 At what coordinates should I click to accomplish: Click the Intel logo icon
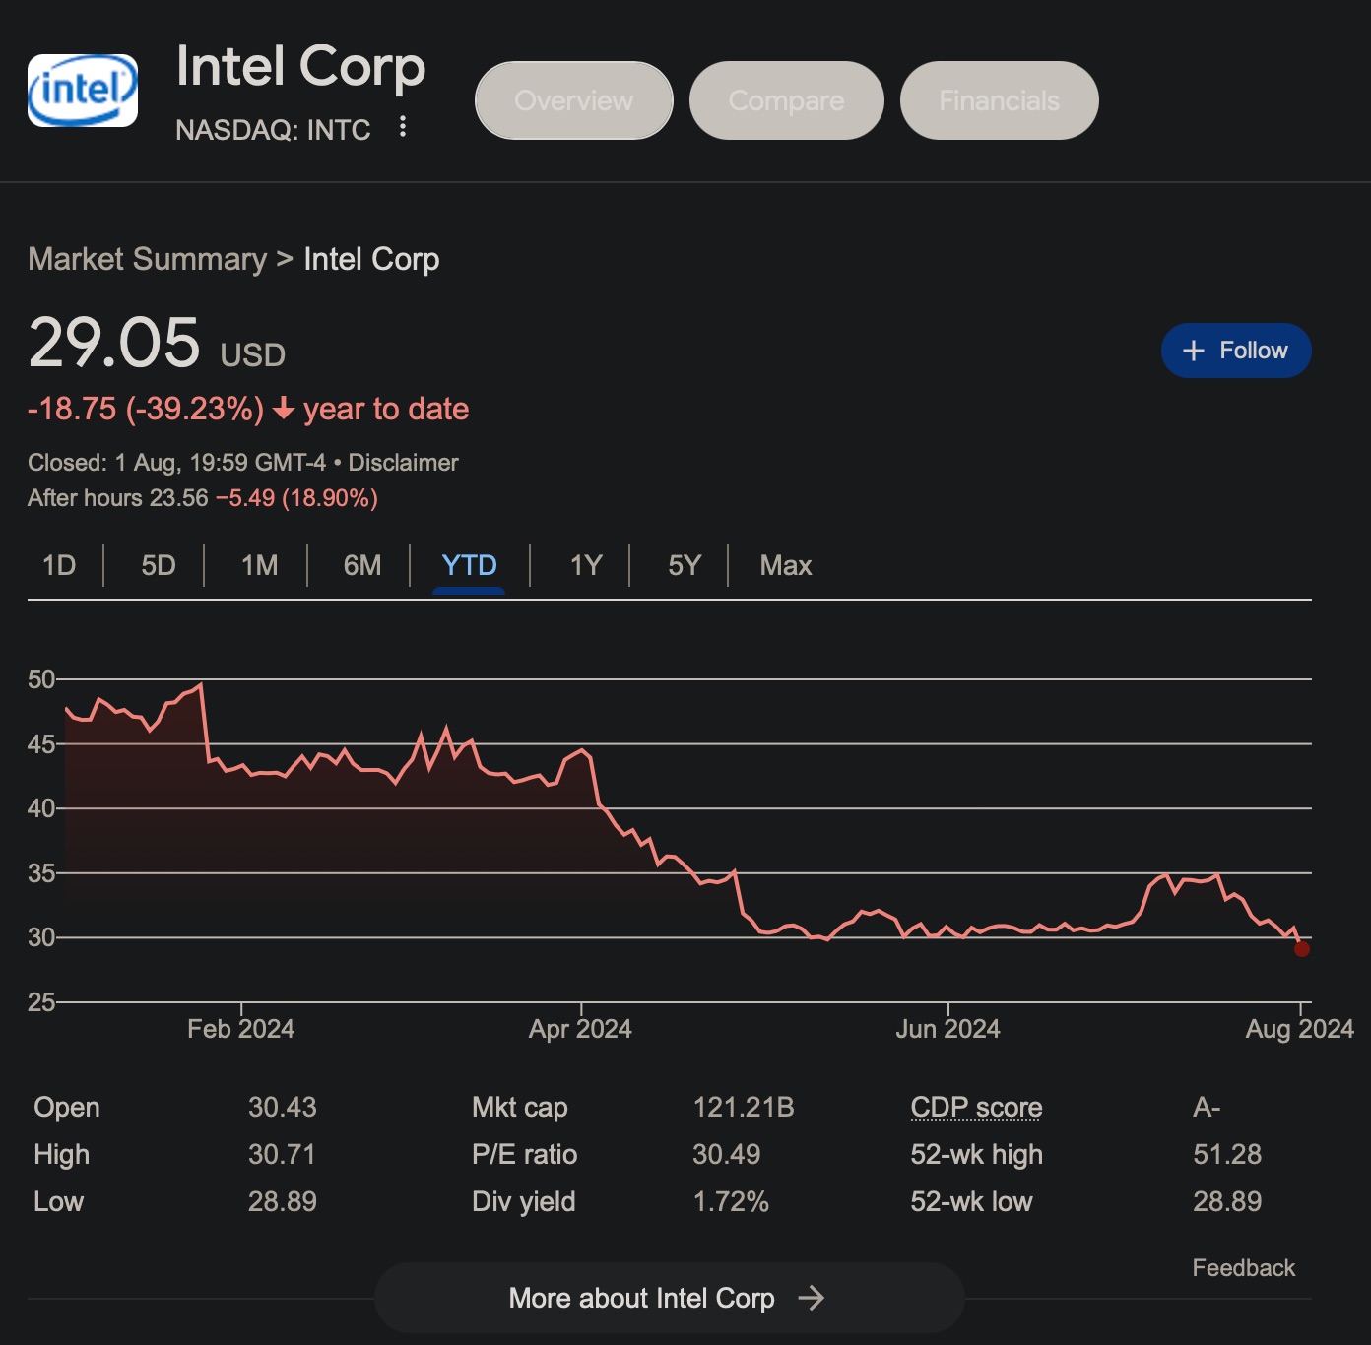coord(83,91)
